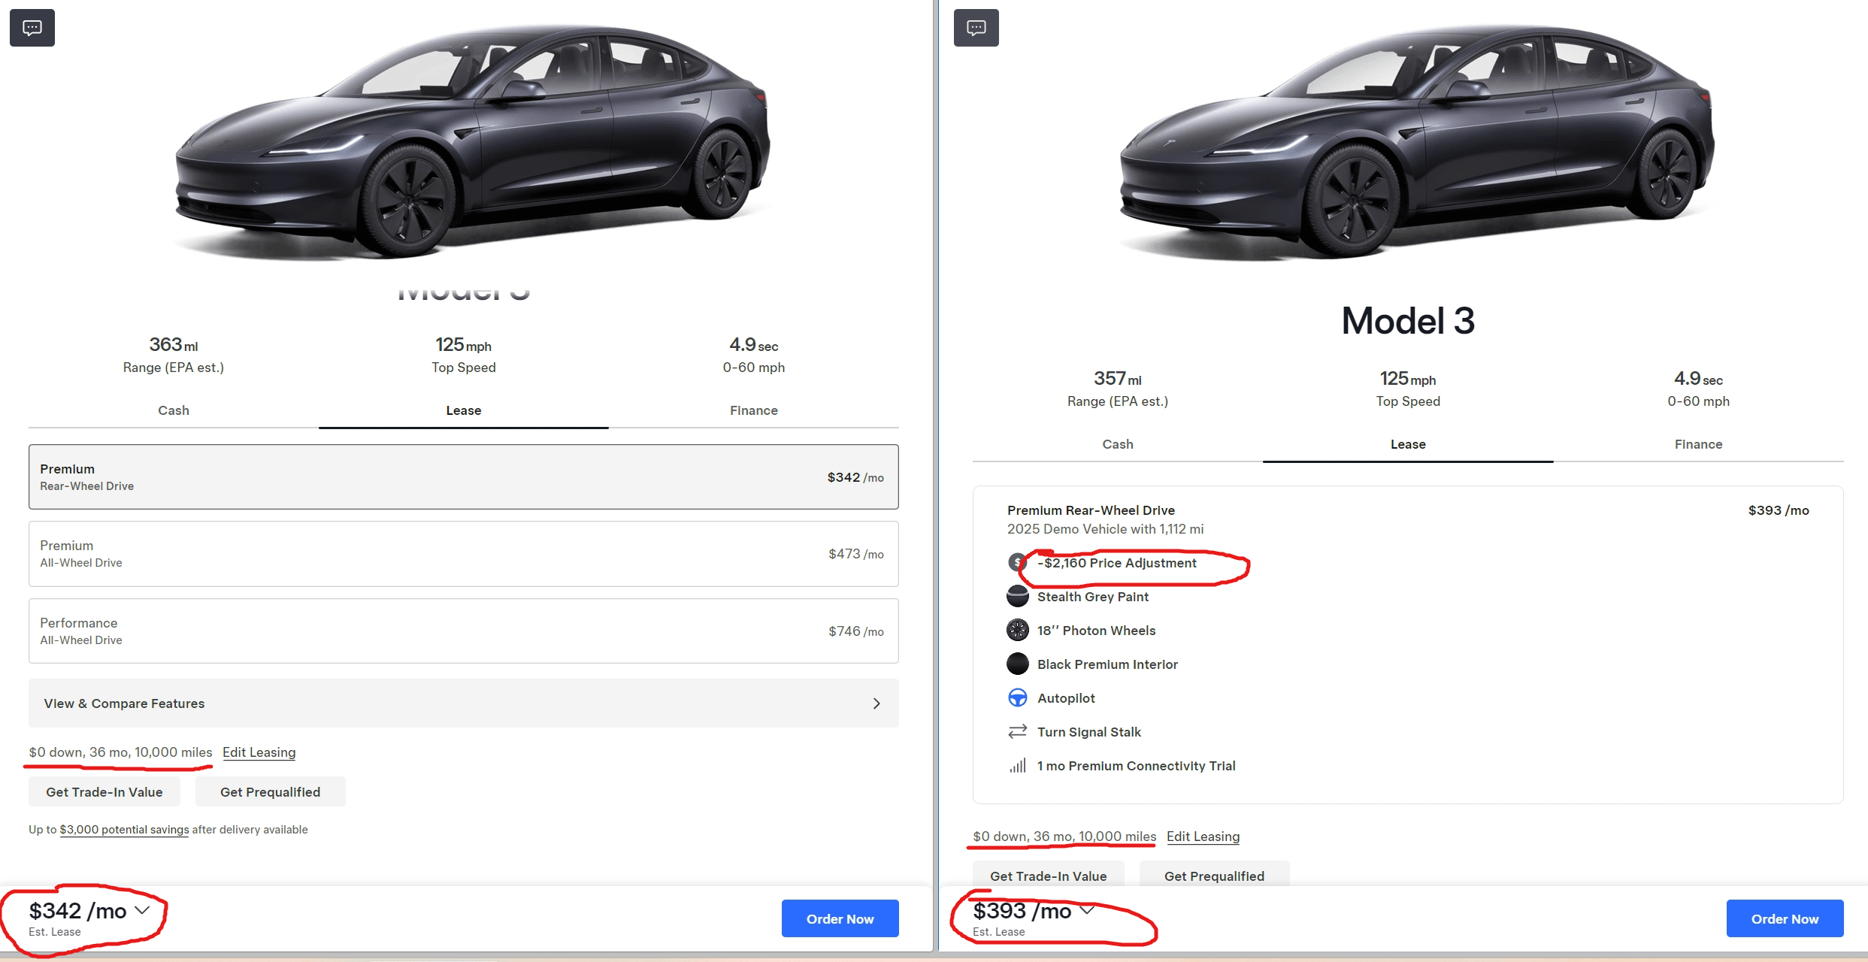1868x962 pixels.
Task: Open Edit Leasing link in right panel
Action: tap(1203, 836)
